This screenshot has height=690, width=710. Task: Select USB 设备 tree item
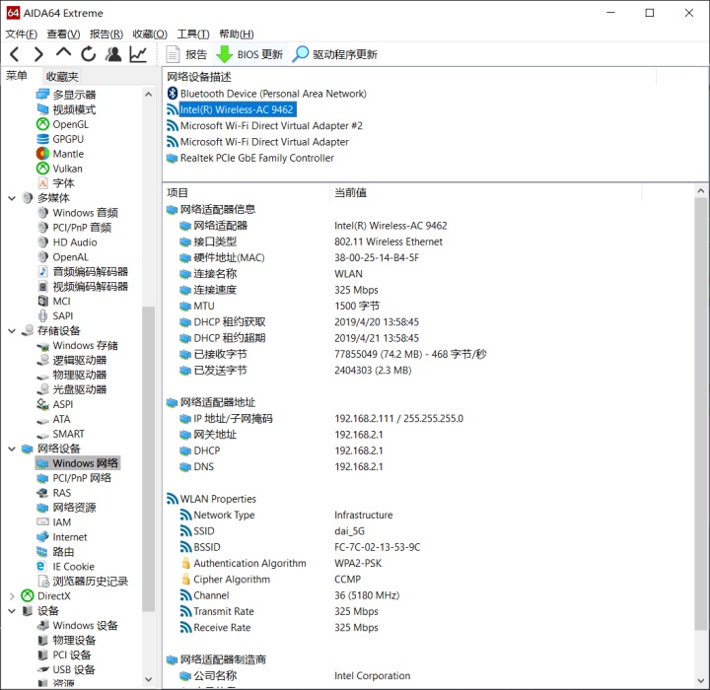[66, 669]
